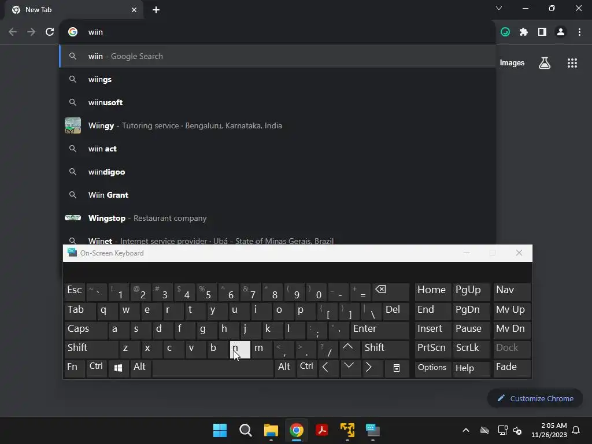This screenshot has width=592, height=444.
Task: Open the Images link
Action: point(512,63)
